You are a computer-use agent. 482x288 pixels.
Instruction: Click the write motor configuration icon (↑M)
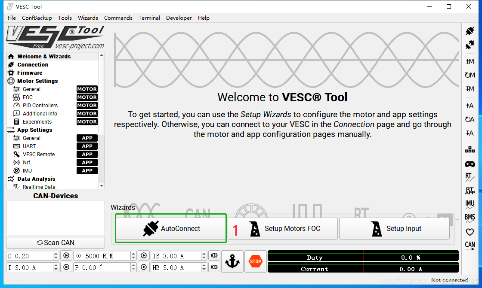tap(470, 61)
